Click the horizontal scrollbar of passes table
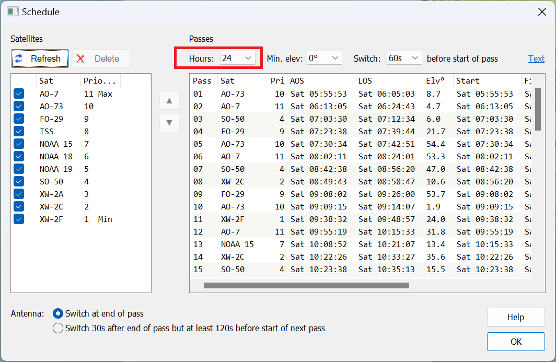Screen dimensions: 556x362 point(306,286)
